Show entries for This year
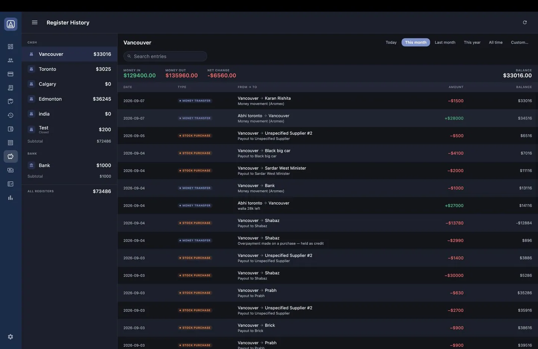538x349 pixels. (x=472, y=43)
